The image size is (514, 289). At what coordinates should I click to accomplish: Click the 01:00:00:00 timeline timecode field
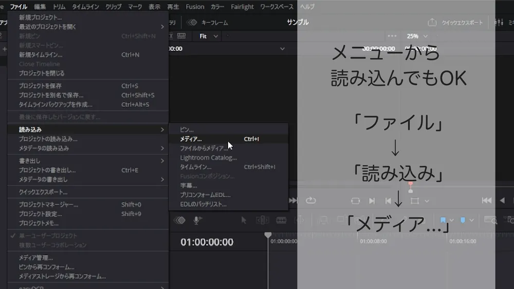(x=207, y=242)
